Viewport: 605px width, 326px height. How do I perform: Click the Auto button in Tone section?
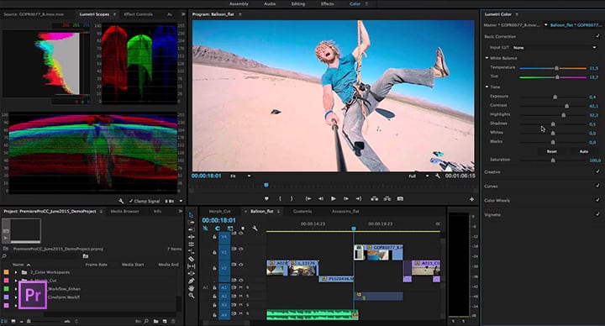pos(584,151)
